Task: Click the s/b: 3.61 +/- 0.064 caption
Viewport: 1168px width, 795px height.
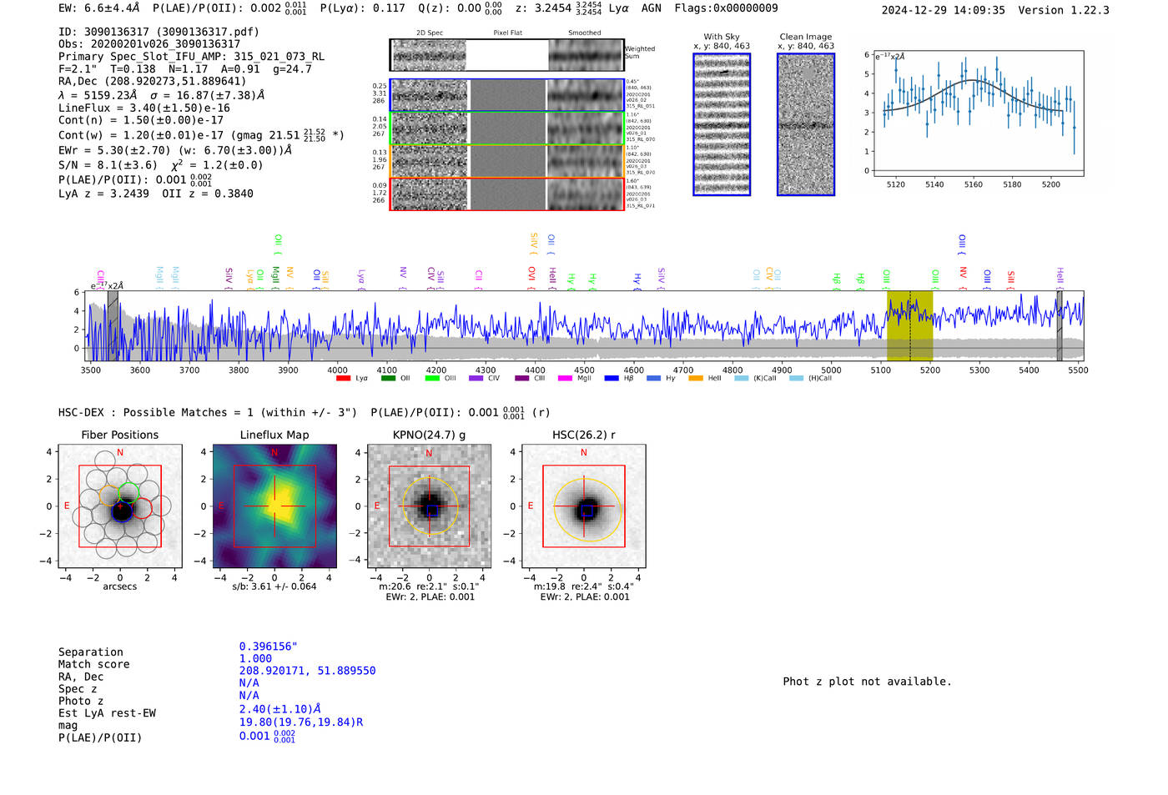Action: [274, 586]
